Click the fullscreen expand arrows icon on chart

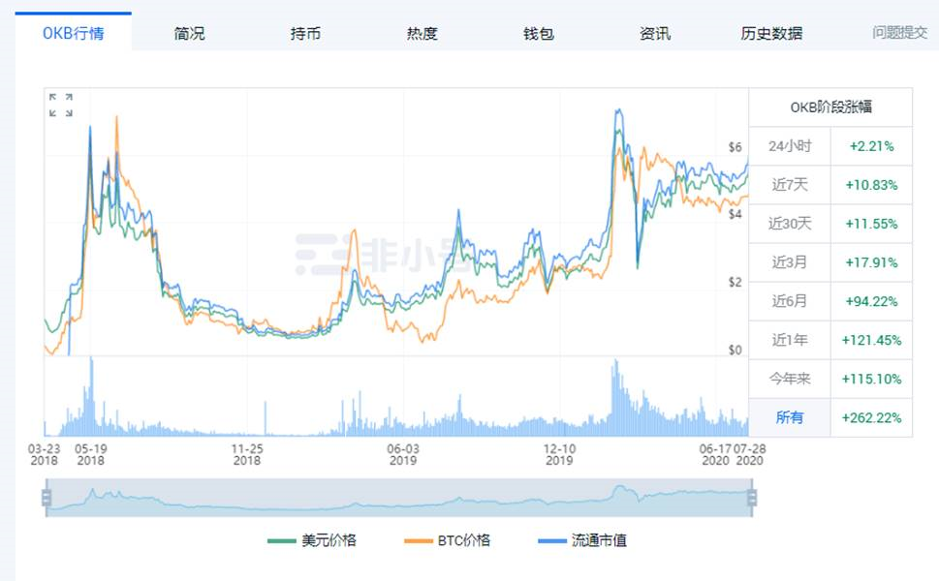[60, 98]
